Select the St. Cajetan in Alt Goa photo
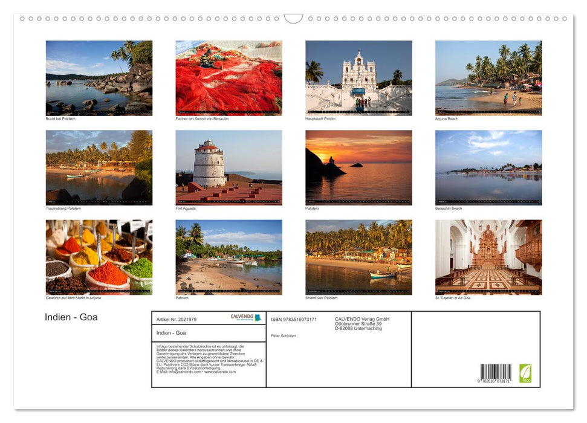Image resolution: width=587 pixels, height=423 pixels. click(488, 255)
